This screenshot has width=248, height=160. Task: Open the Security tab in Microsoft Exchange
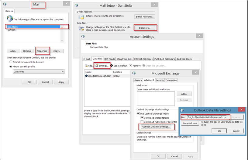[x=160, y=80]
